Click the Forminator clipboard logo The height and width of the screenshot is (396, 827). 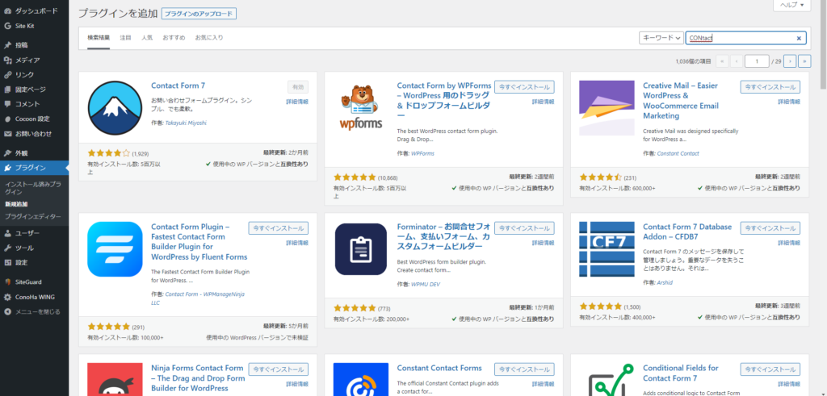361,249
